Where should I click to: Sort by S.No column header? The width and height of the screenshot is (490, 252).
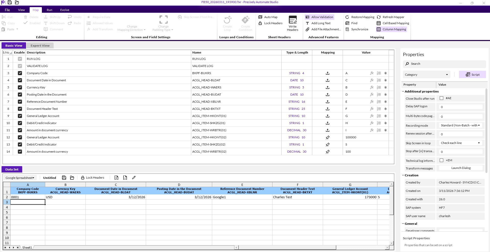(x=7, y=52)
